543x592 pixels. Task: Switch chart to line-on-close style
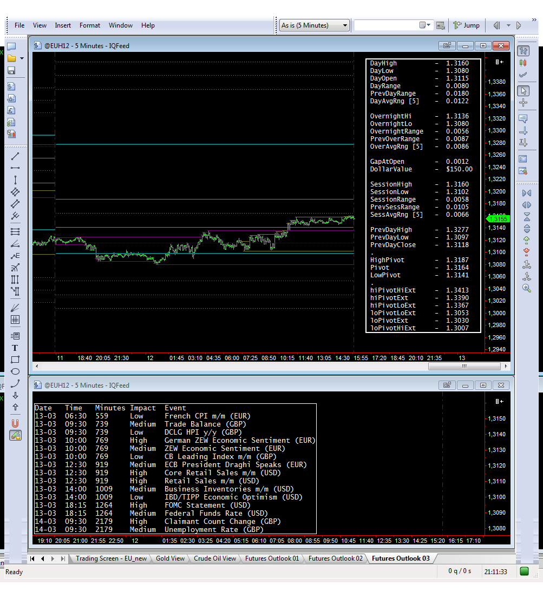524,75
